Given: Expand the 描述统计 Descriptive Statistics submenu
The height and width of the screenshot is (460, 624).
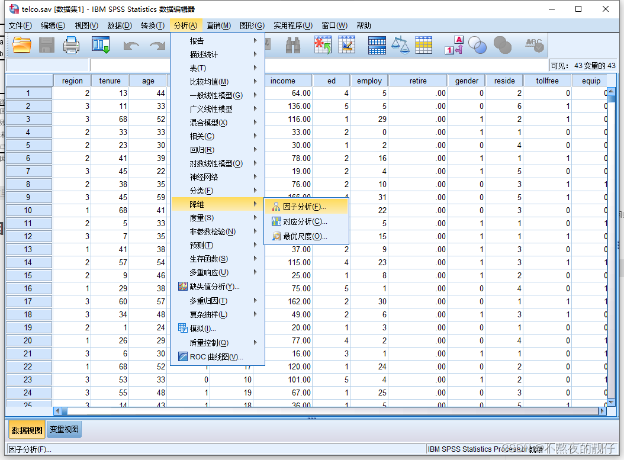Looking at the screenshot, I should (217, 54).
